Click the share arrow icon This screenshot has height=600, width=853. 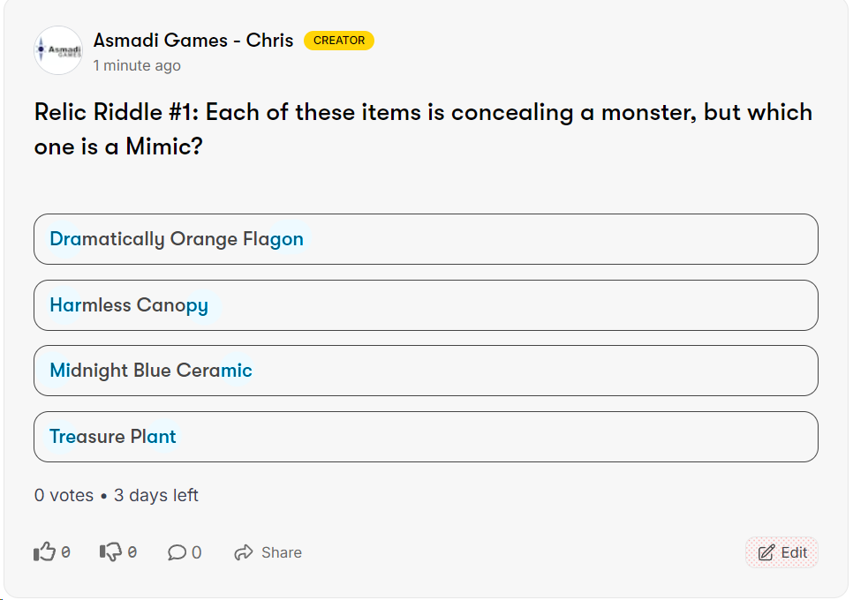244,552
